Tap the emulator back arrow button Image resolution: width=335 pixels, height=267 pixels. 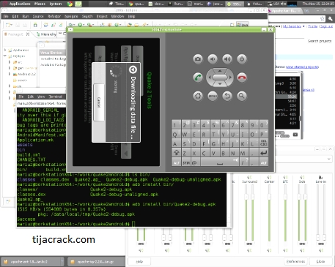click(x=227, y=96)
